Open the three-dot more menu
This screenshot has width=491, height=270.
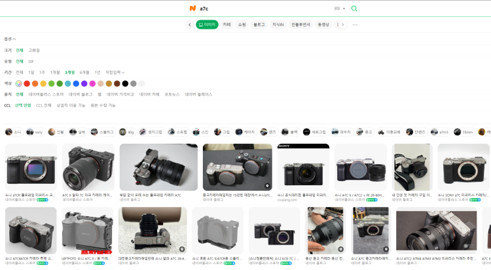click(x=355, y=24)
